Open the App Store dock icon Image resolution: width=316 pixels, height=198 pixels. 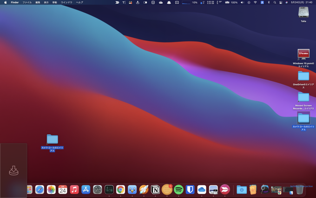(86, 190)
